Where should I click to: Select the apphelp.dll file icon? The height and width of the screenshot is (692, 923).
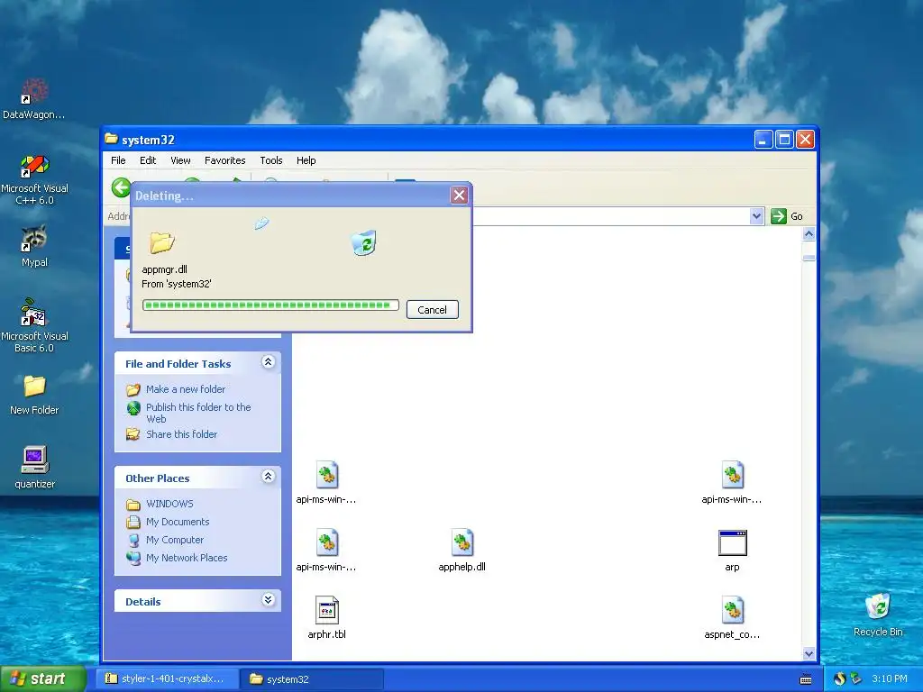pos(462,542)
